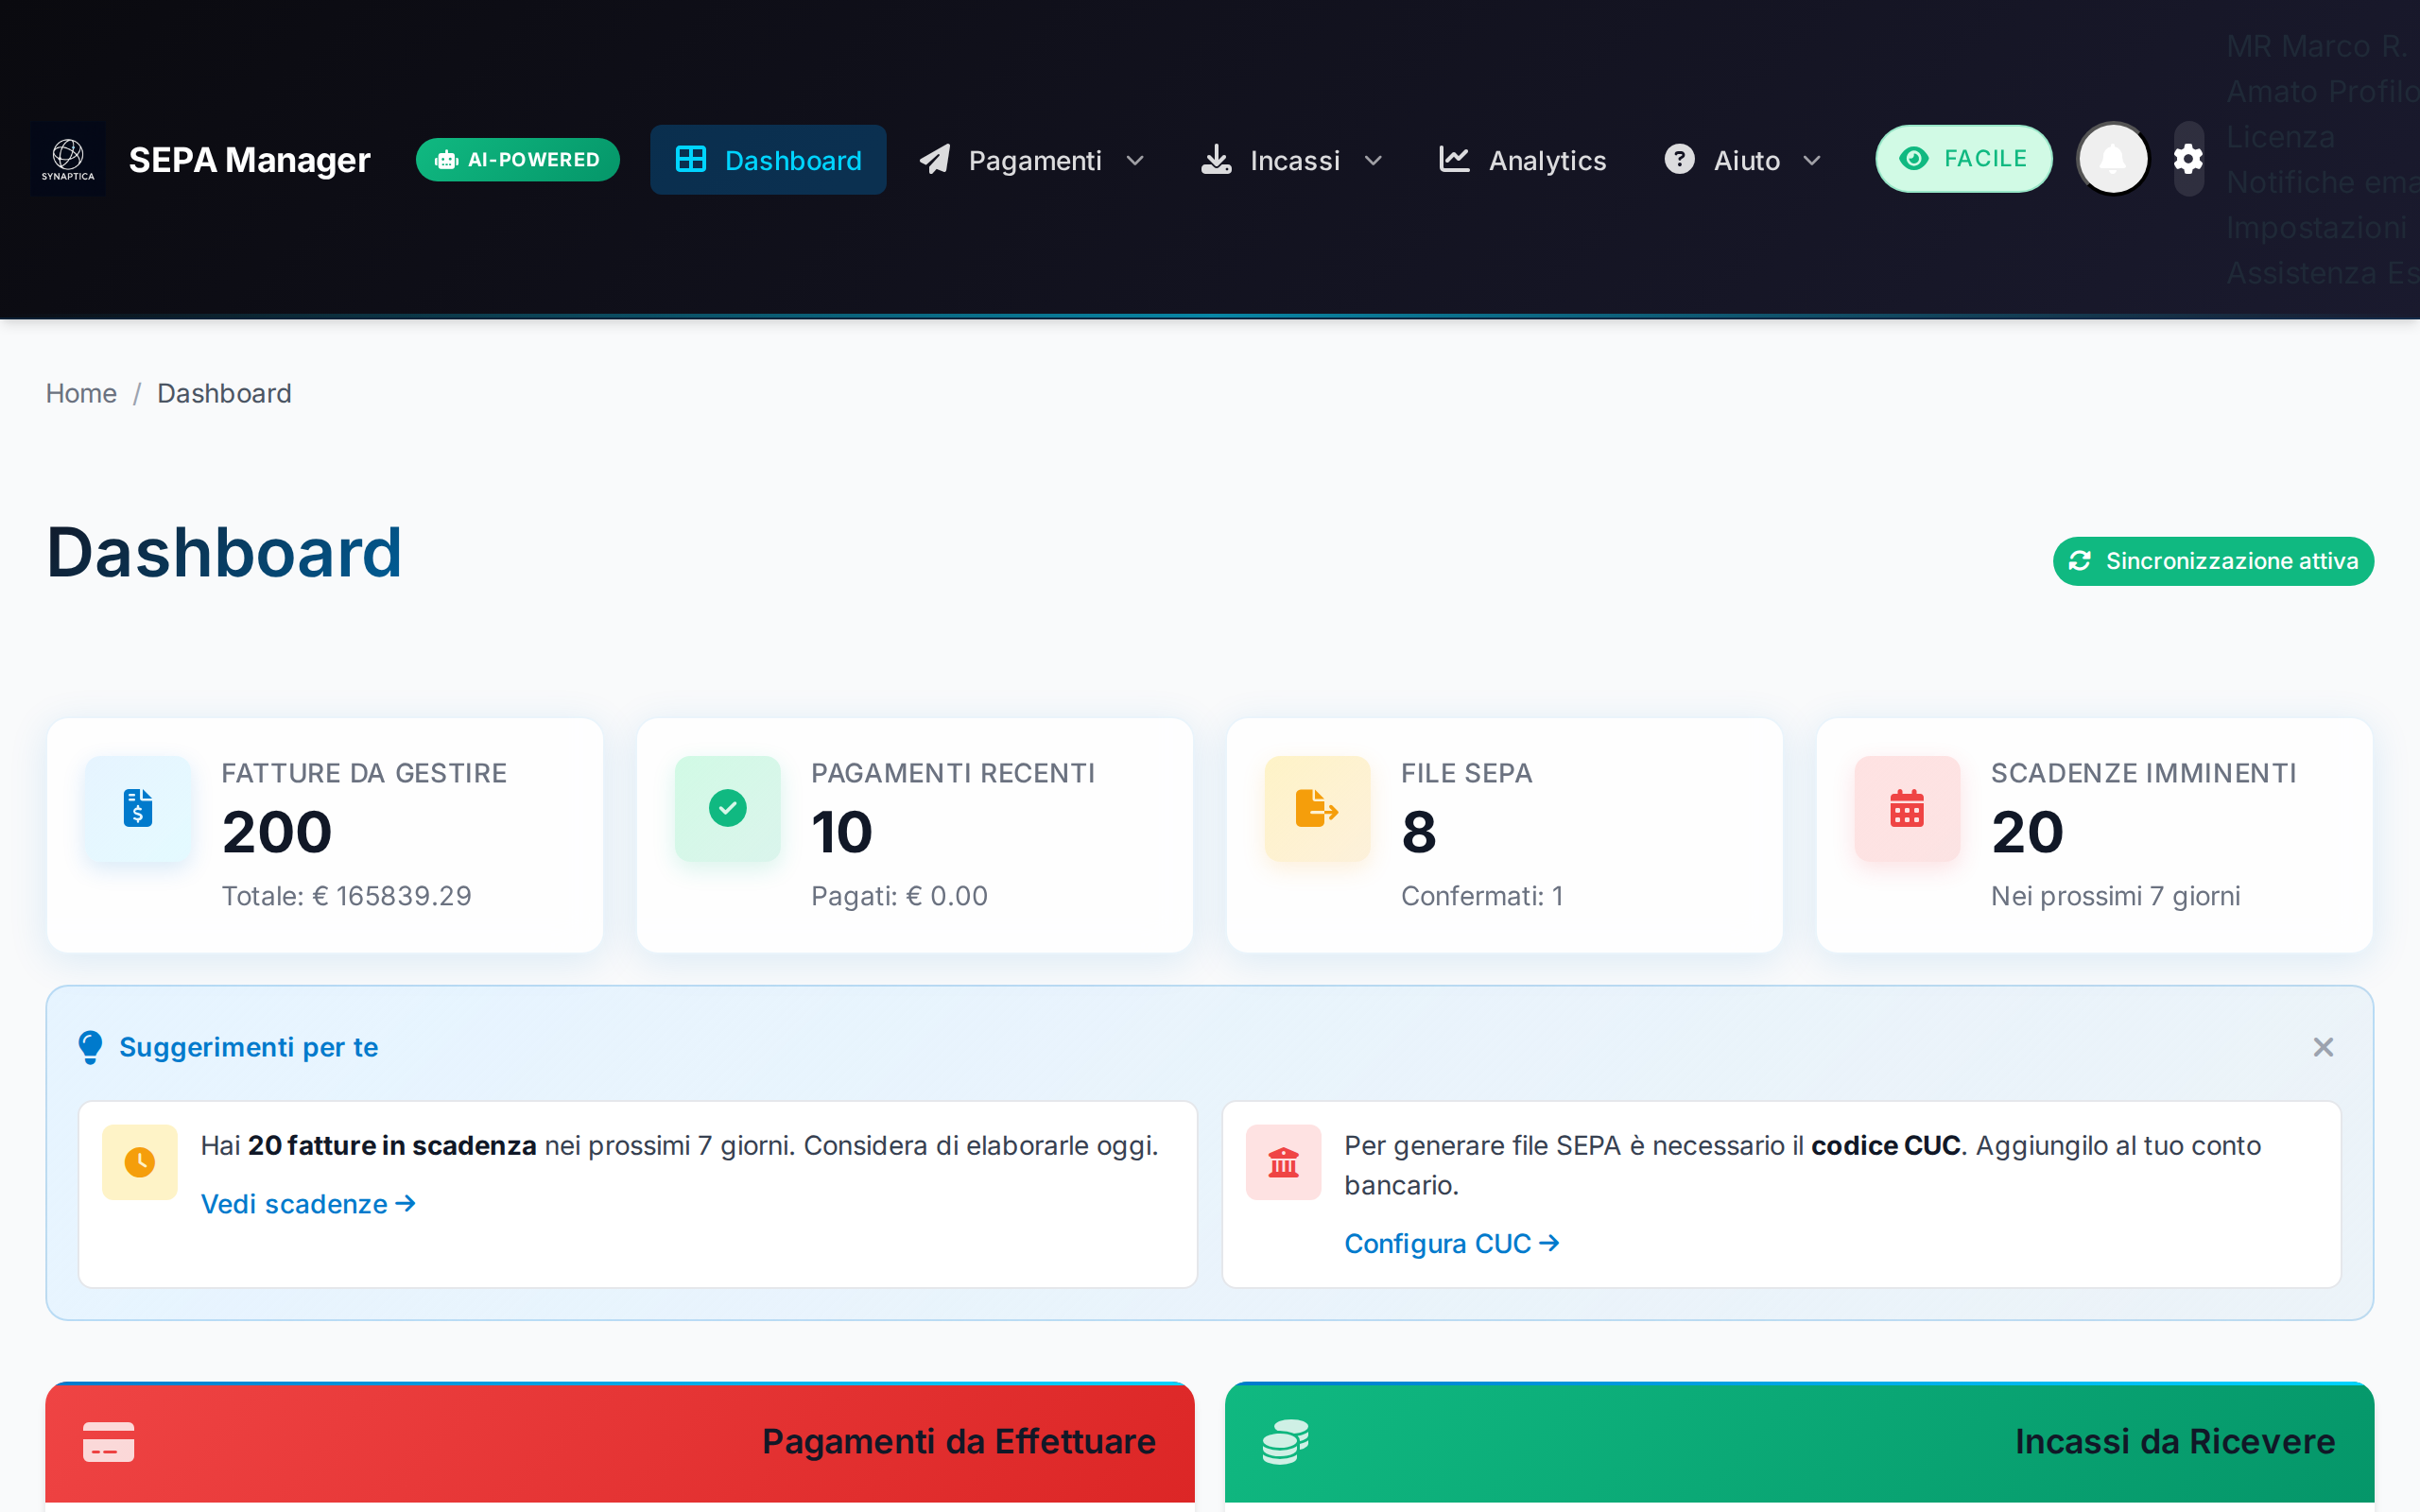Click the bank icon in the CUC suggestion
The width and height of the screenshot is (2420, 1512).
(x=1283, y=1162)
